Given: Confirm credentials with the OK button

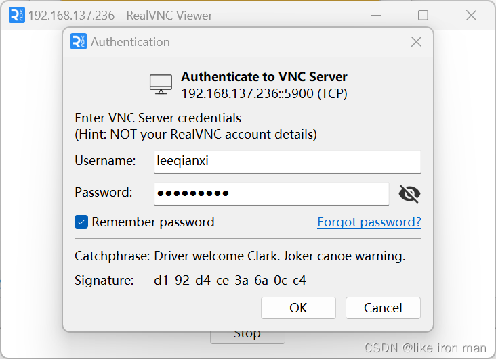Looking at the screenshot, I should click(298, 308).
